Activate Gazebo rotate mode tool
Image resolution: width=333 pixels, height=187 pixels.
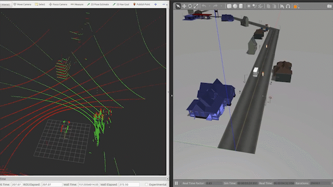[x=190, y=6]
